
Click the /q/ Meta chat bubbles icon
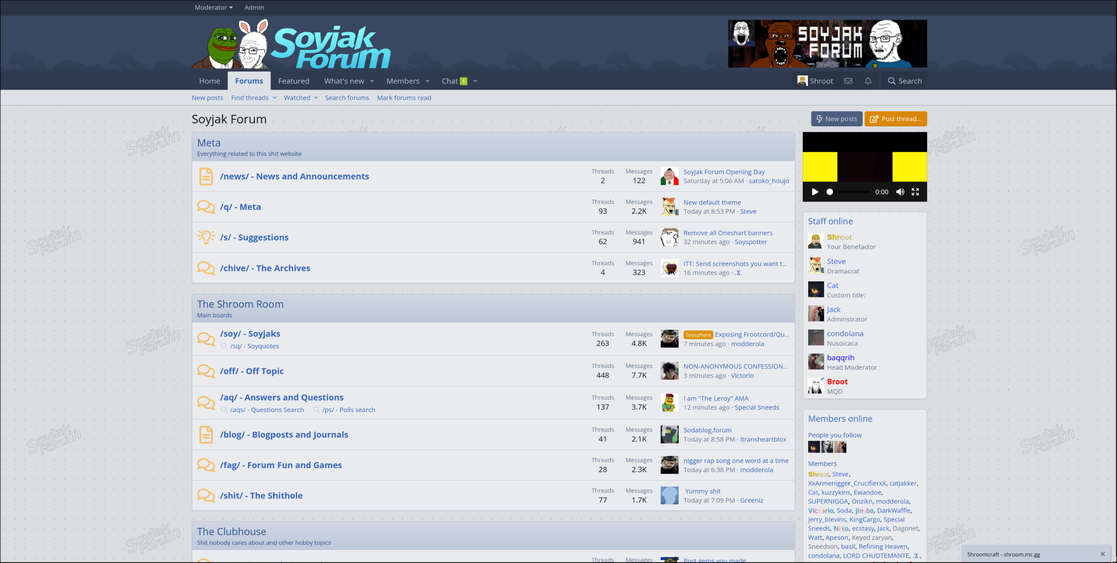tap(206, 207)
